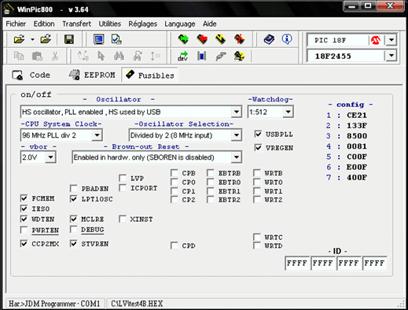Check the CP0 code protect box

coord(175,182)
